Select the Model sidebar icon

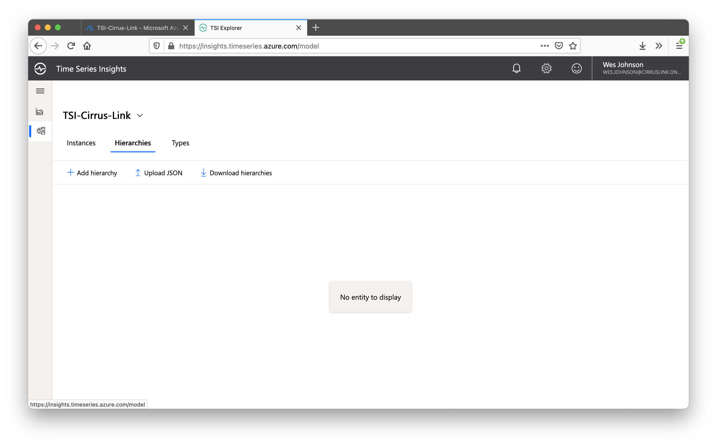click(x=41, y=131)
